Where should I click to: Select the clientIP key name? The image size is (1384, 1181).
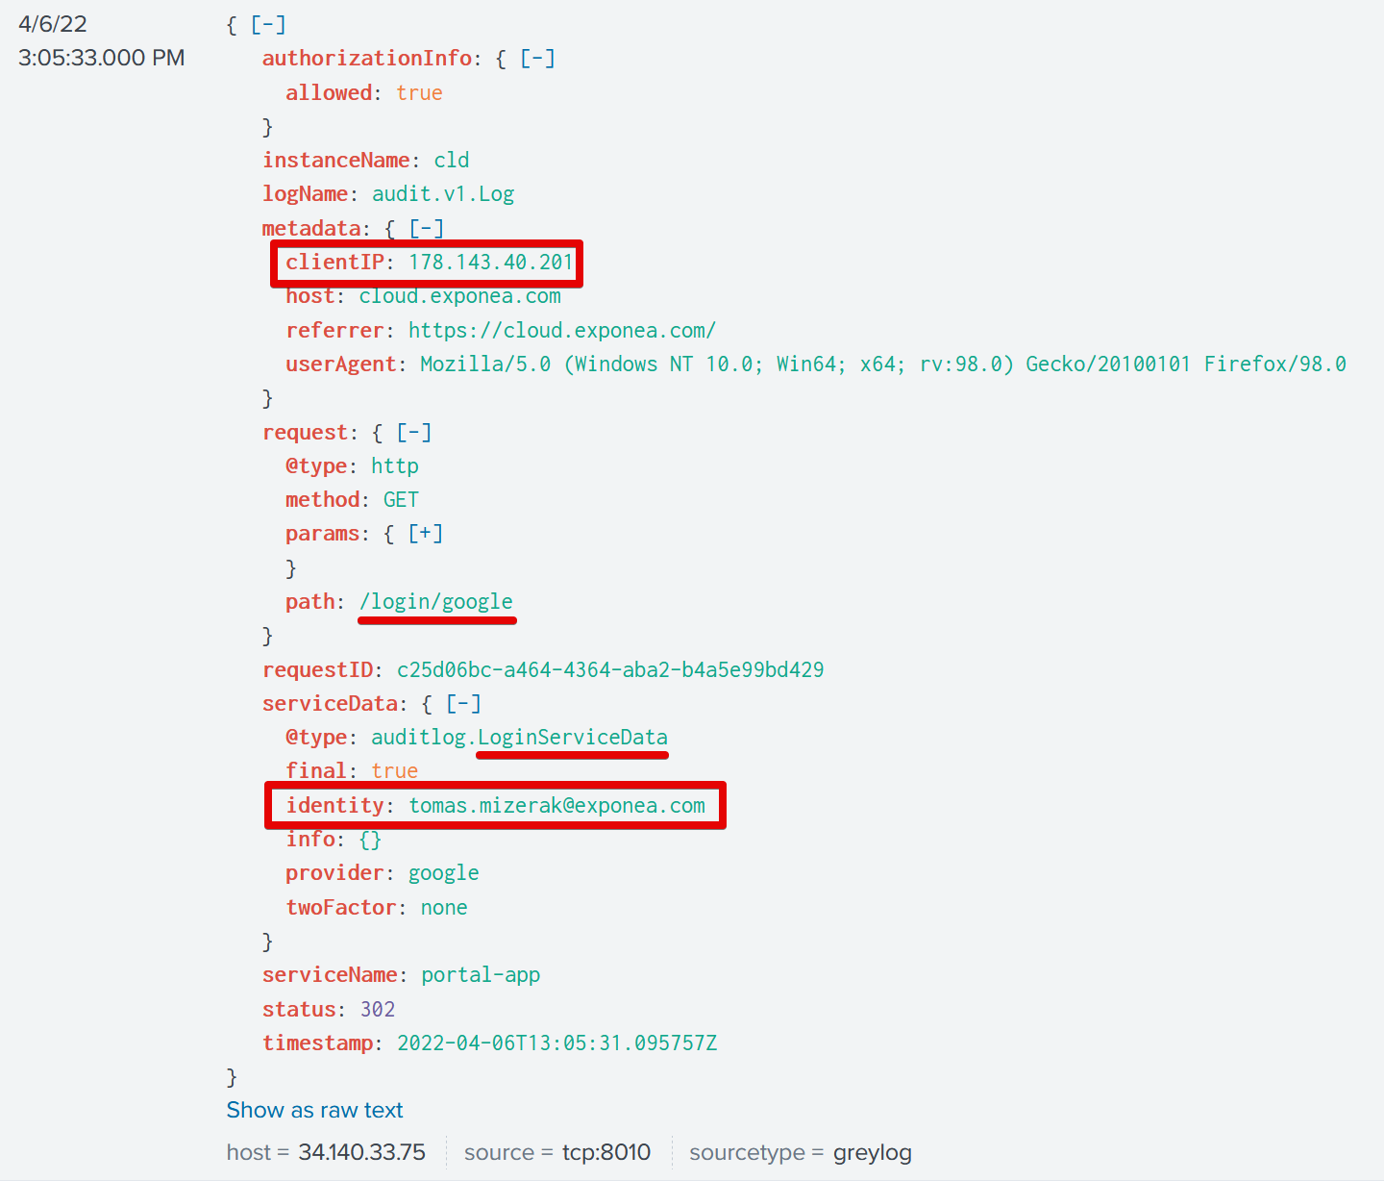pos(334,263)
